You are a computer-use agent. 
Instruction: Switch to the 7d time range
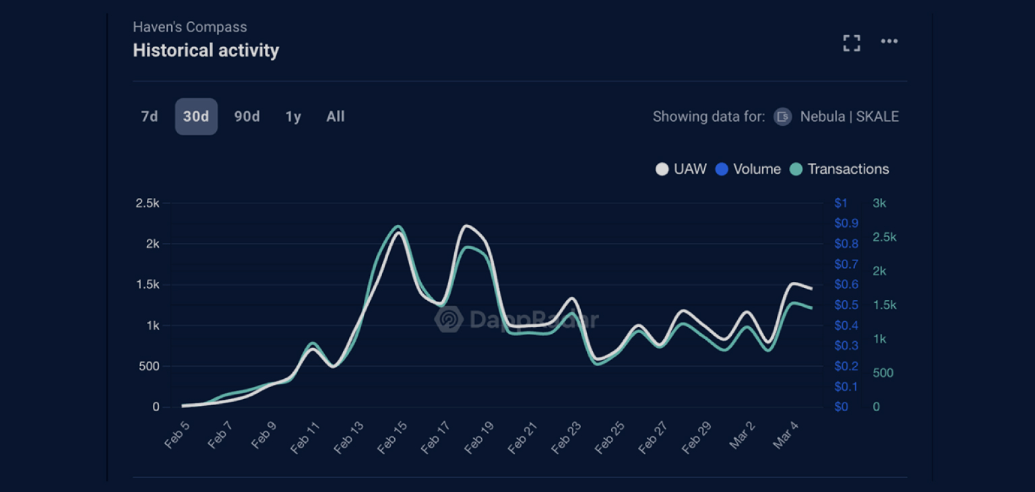[x=150, y=116]
